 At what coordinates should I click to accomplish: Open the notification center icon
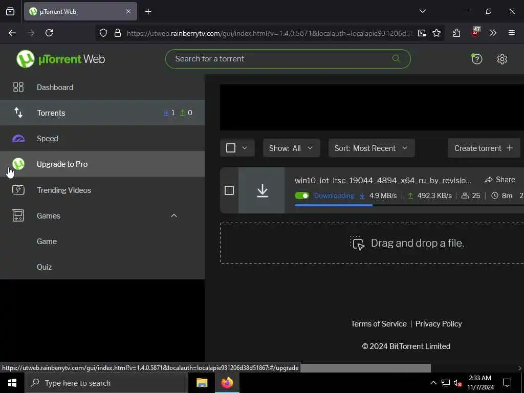[507, 383]
